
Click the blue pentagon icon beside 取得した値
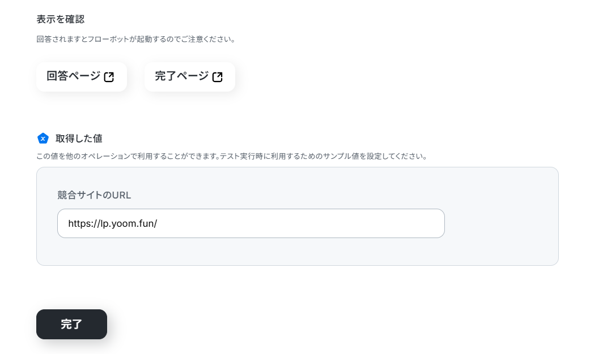[43, 139]
